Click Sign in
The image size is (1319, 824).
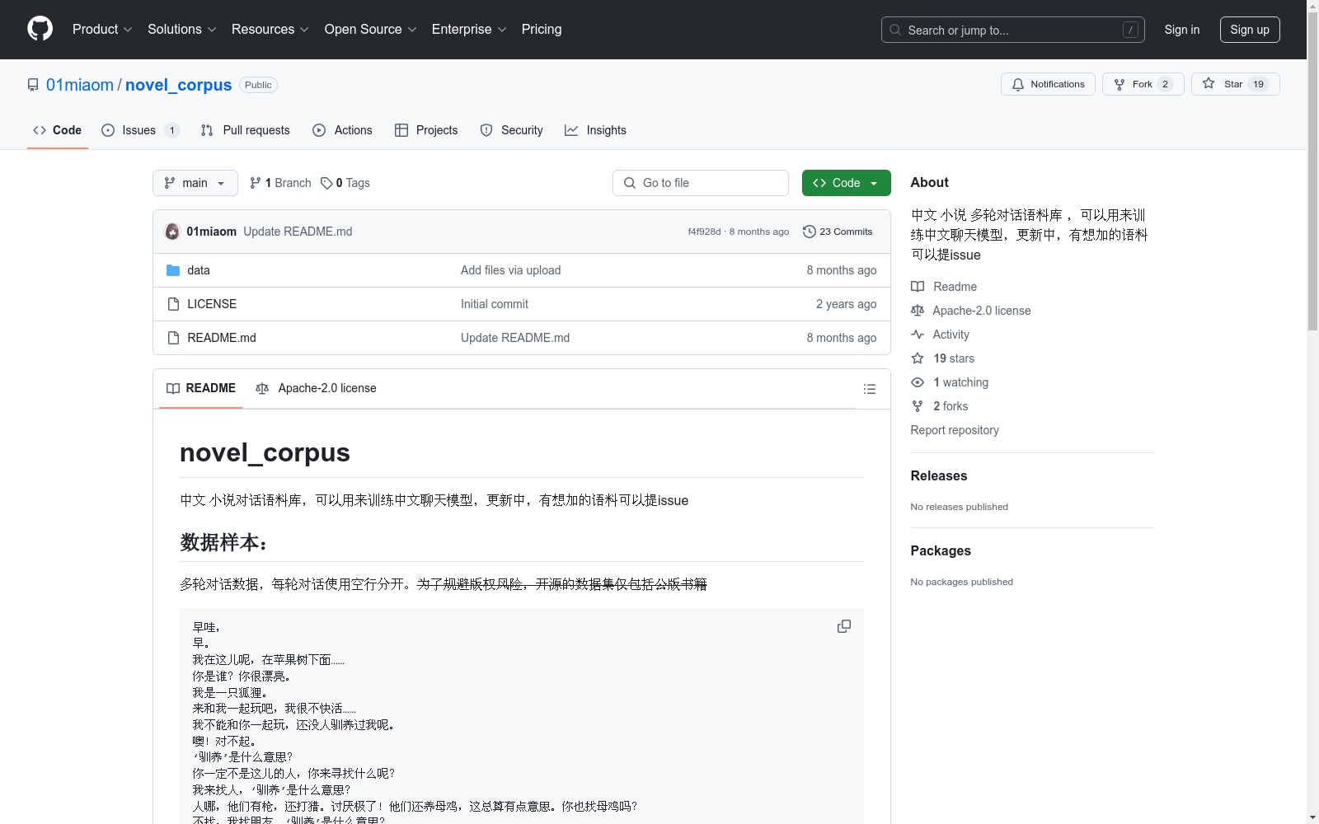(x=1182, y=30)
